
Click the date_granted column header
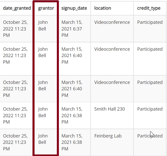[x=17, y=8]
